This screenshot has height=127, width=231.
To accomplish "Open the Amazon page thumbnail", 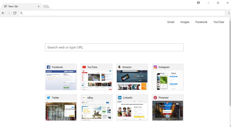I will click(132, 80).
